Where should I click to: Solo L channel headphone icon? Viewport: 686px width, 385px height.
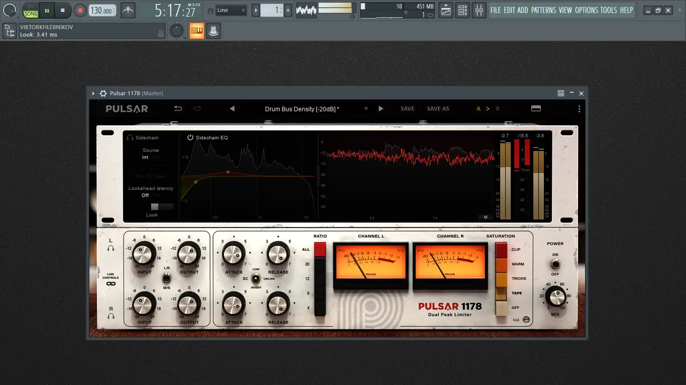[111, 248]
